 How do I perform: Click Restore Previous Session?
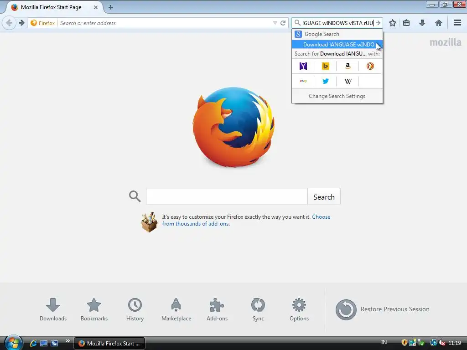[x=383, y=309]
